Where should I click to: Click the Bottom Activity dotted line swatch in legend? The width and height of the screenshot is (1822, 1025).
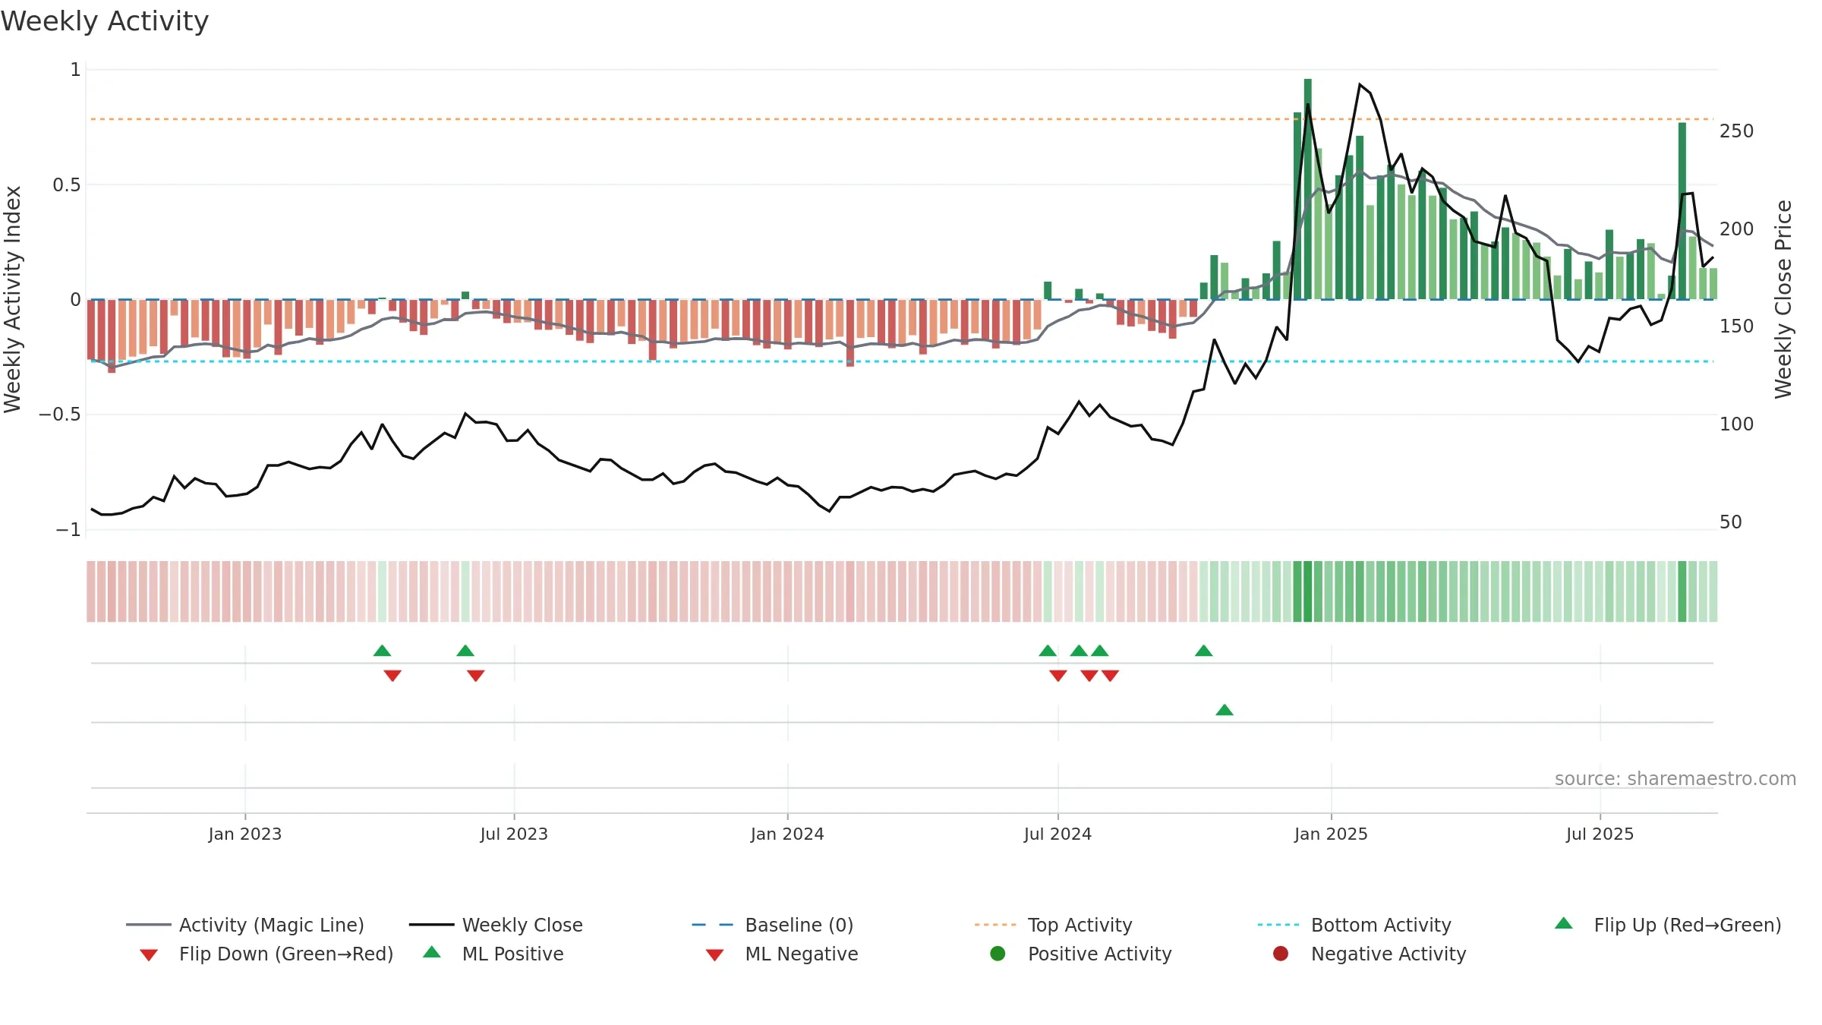click(1278, 925)
